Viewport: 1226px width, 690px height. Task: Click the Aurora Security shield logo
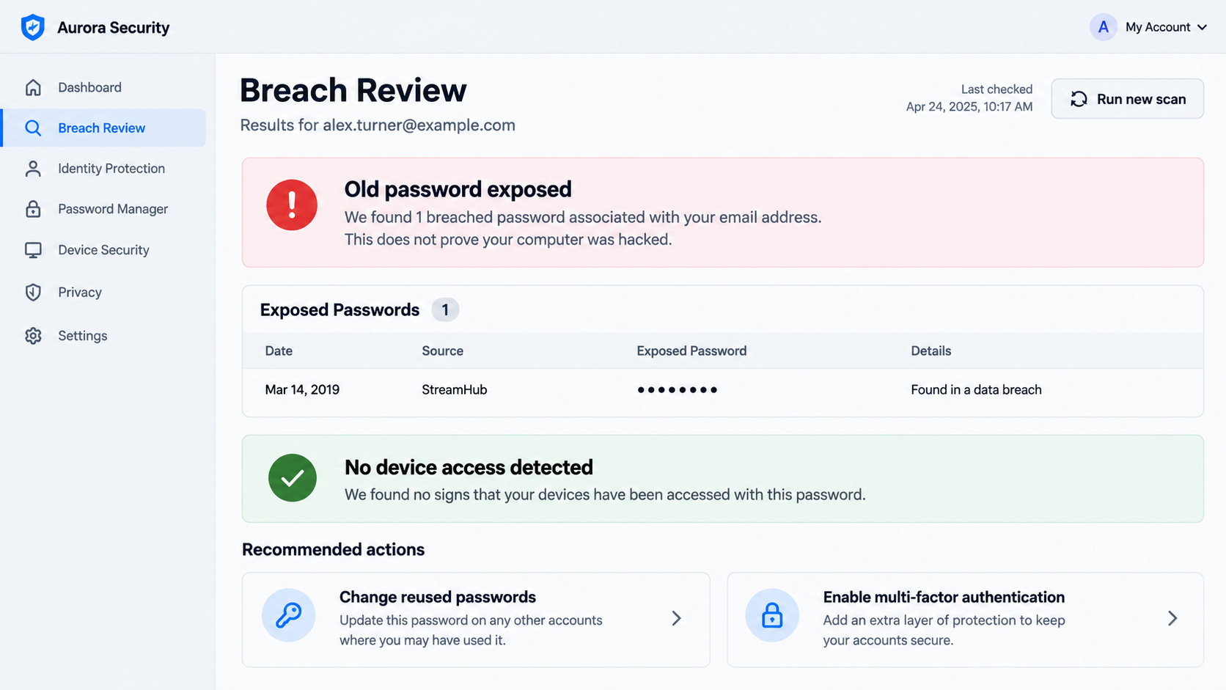coord(33,27)
